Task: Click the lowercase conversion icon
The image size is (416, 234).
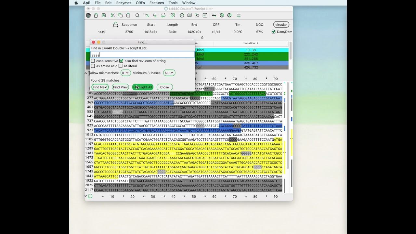Action: [154, 15]
